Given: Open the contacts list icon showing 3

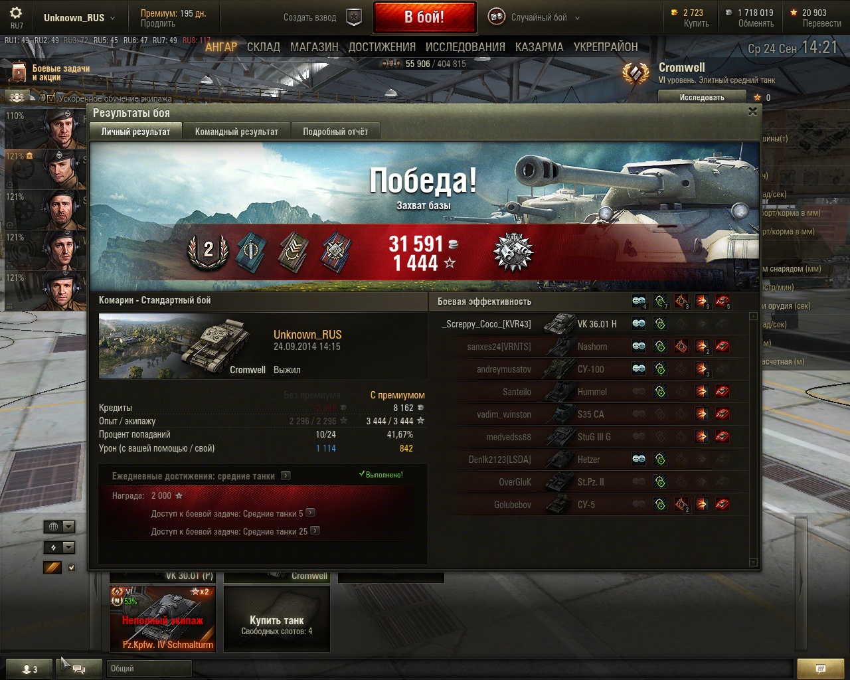Looking at the screenshot, I should 30,669.
